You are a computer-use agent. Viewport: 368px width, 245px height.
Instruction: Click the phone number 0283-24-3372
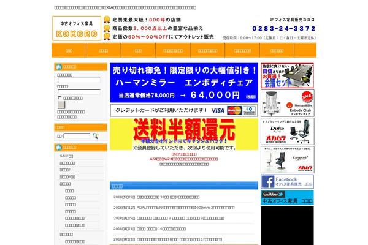click(283, 29)
